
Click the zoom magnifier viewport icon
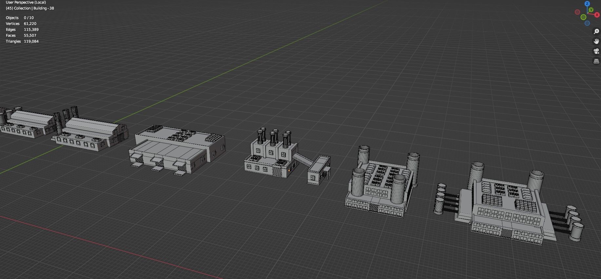pos(596,31)
